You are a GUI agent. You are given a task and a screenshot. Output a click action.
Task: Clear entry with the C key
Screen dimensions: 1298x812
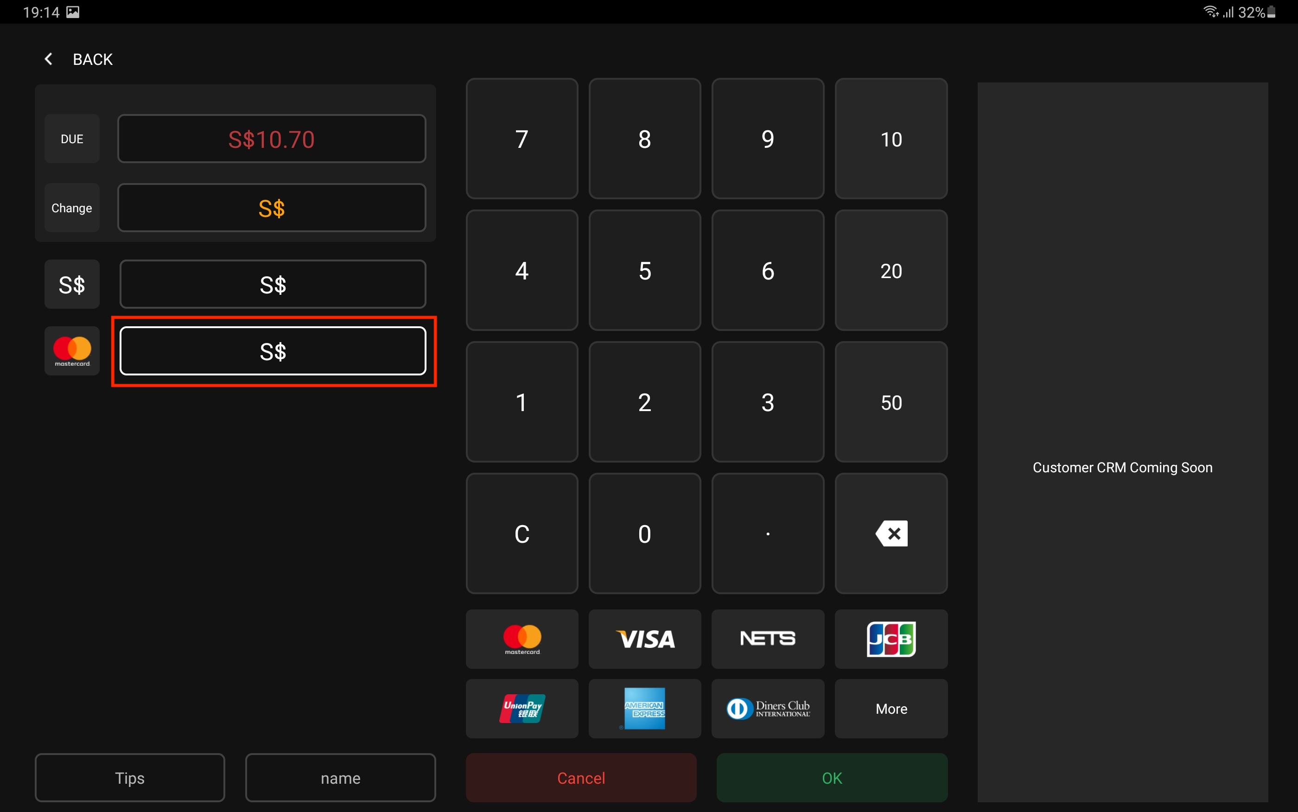[522, 533]
